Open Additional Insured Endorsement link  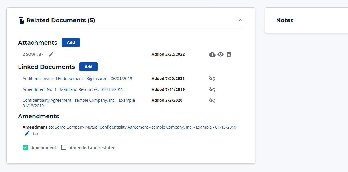[x=77, y=79]
